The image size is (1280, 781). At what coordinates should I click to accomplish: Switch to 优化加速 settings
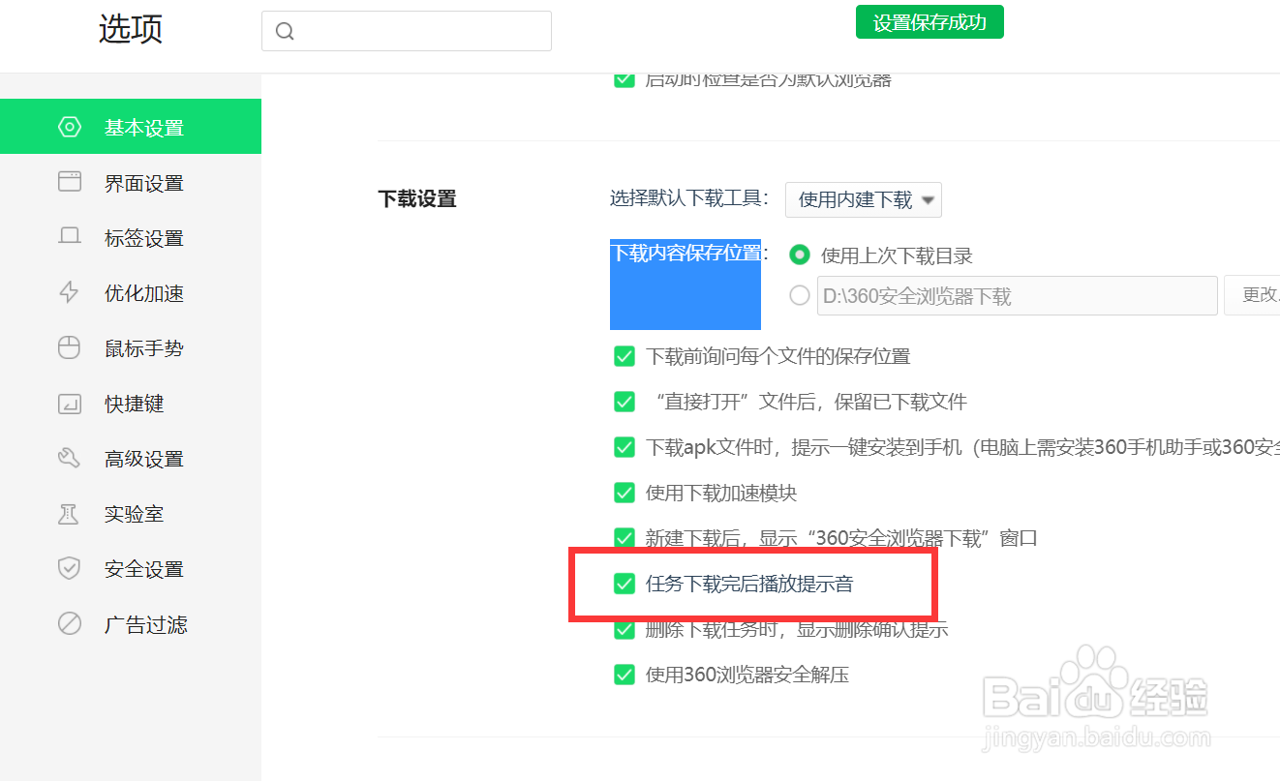point(131,292)
